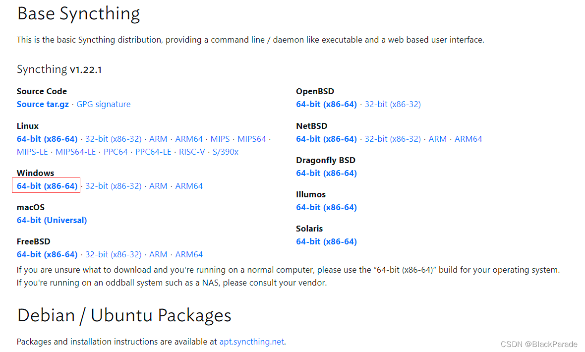The width and height of the screenshot is (585, 352).
Task: Click the FreeBSD section label
Action: tap(34, 241)
